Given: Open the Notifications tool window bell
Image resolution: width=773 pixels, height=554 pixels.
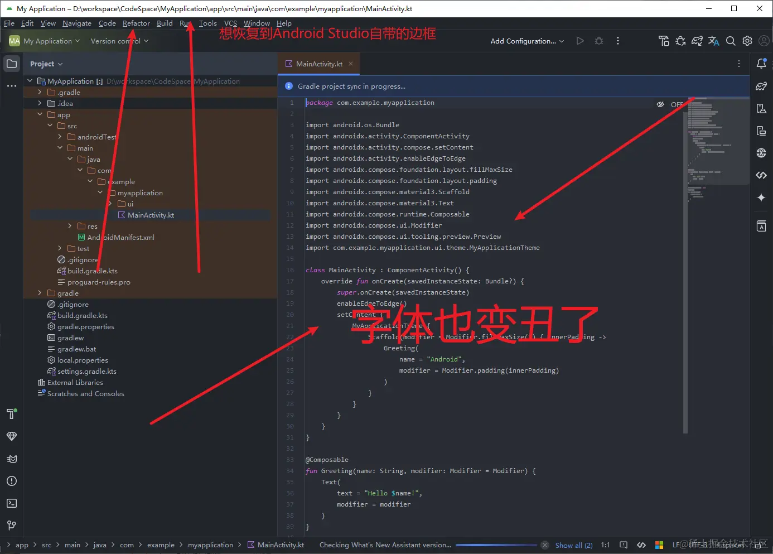Looking at the screenshot, I should pyautogui.click(x=761, y=64).
